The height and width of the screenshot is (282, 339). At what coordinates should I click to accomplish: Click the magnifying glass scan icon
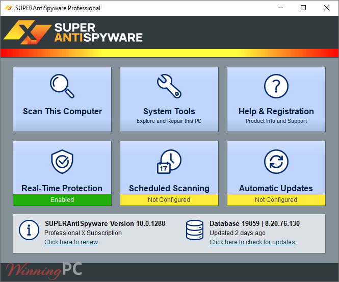click(x=62, y=86)
